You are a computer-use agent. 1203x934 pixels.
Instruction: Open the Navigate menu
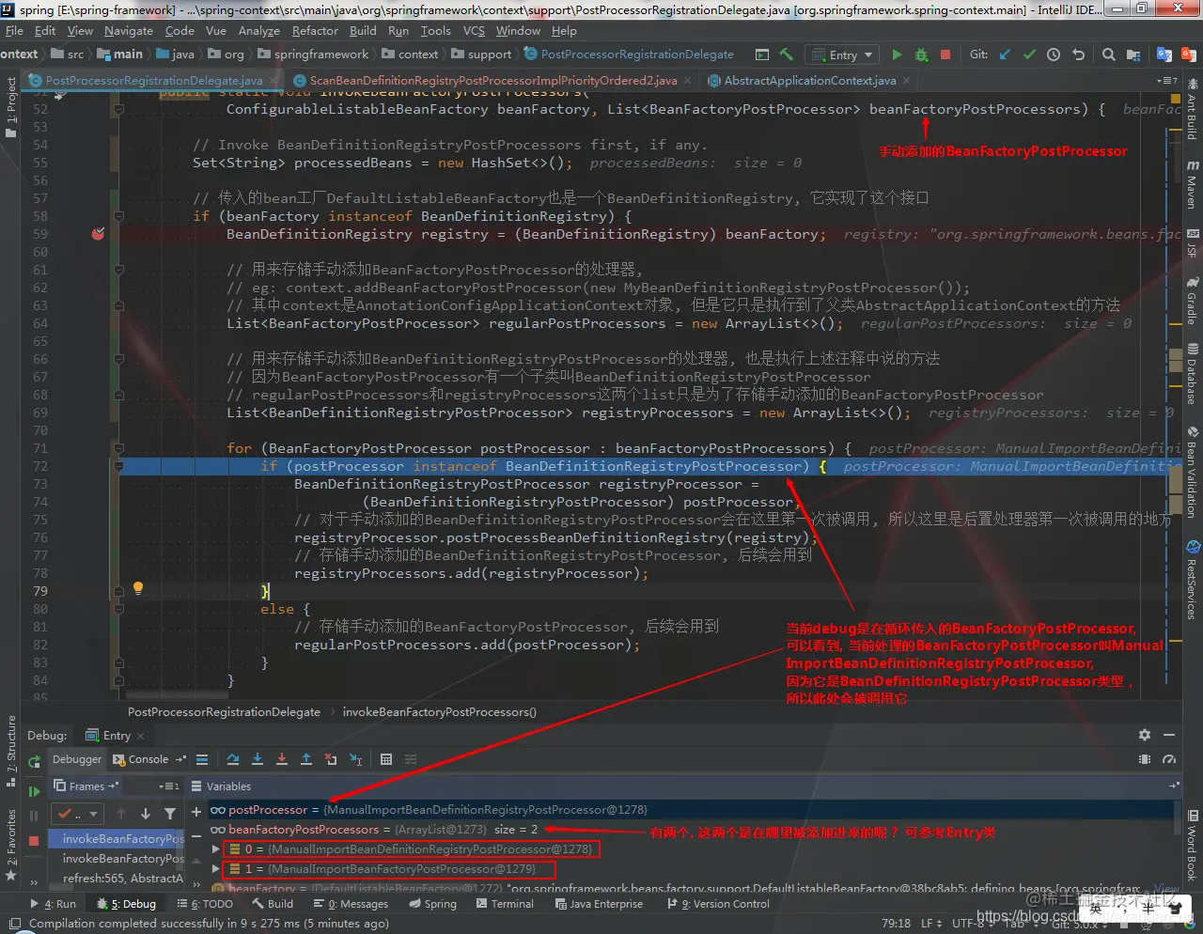(128, 30)
